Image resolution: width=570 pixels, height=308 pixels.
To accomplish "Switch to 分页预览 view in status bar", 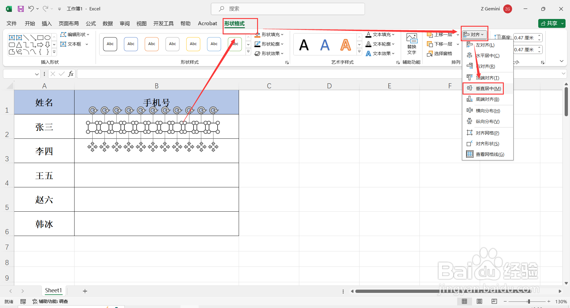I will [494, 301].
